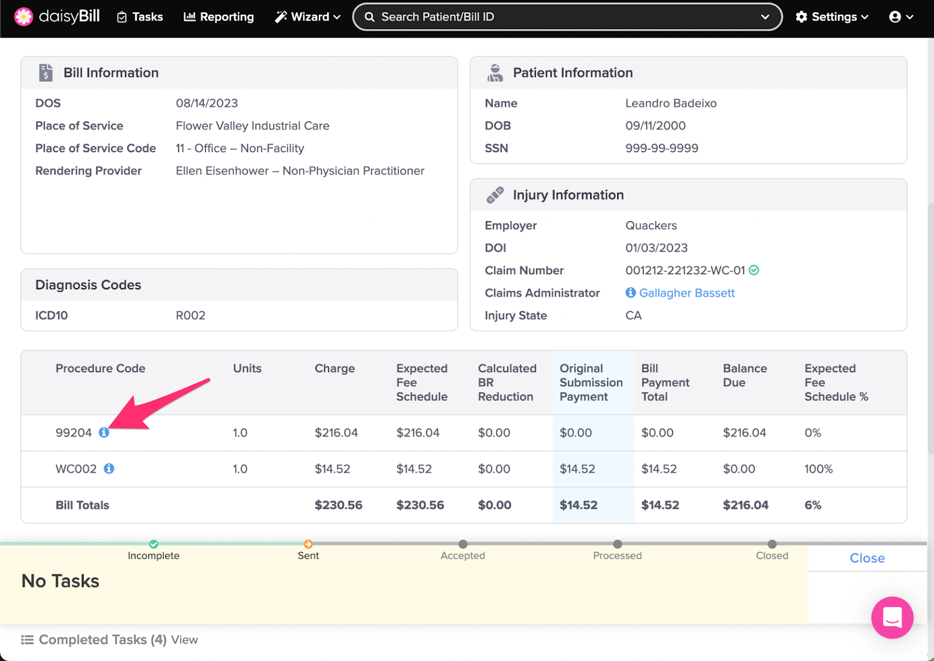Click the daisyBill flower logo
Image resolution: width=934 pixels, height=661 pixels.
click(23, 17)
